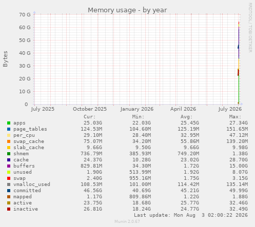Click the 'buffers' legend label
This screenshot has width=255, height=227.
(x=24, y=166)
